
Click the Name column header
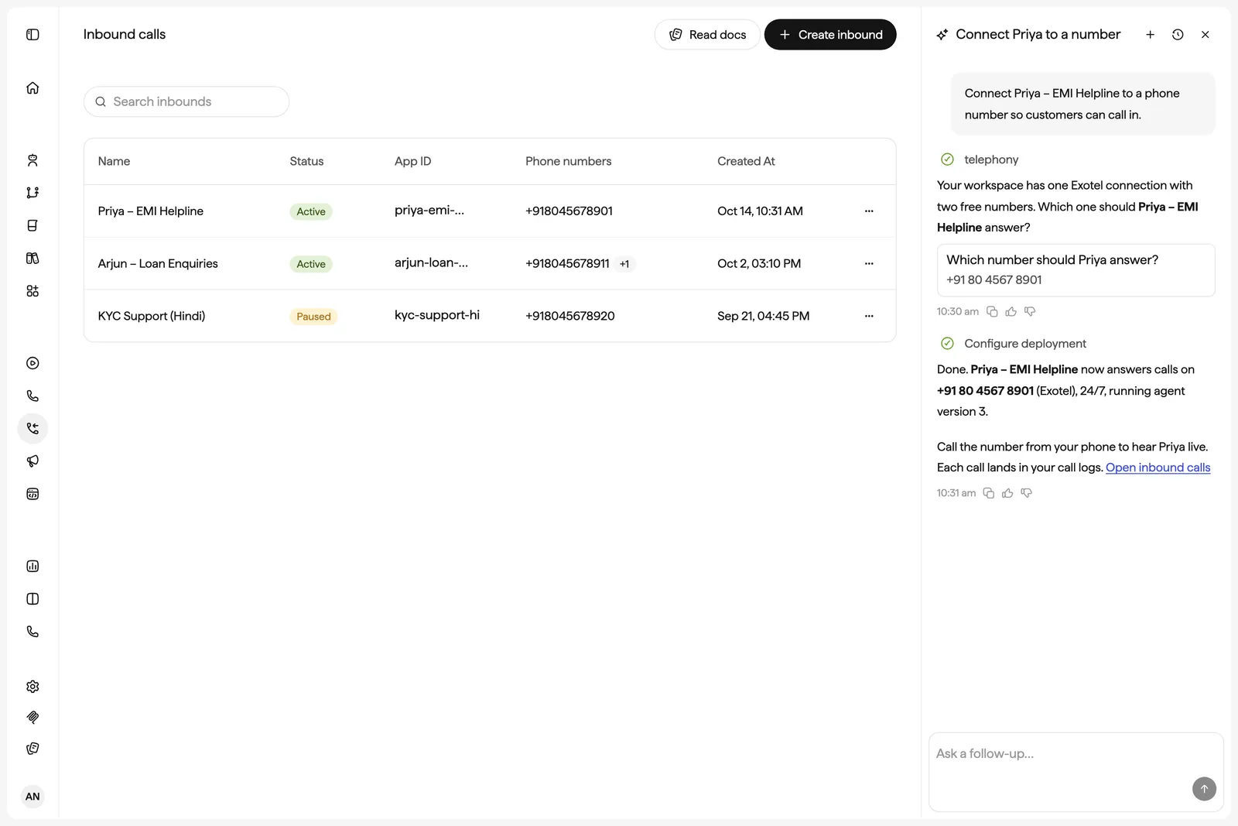(x=114, y=161)
